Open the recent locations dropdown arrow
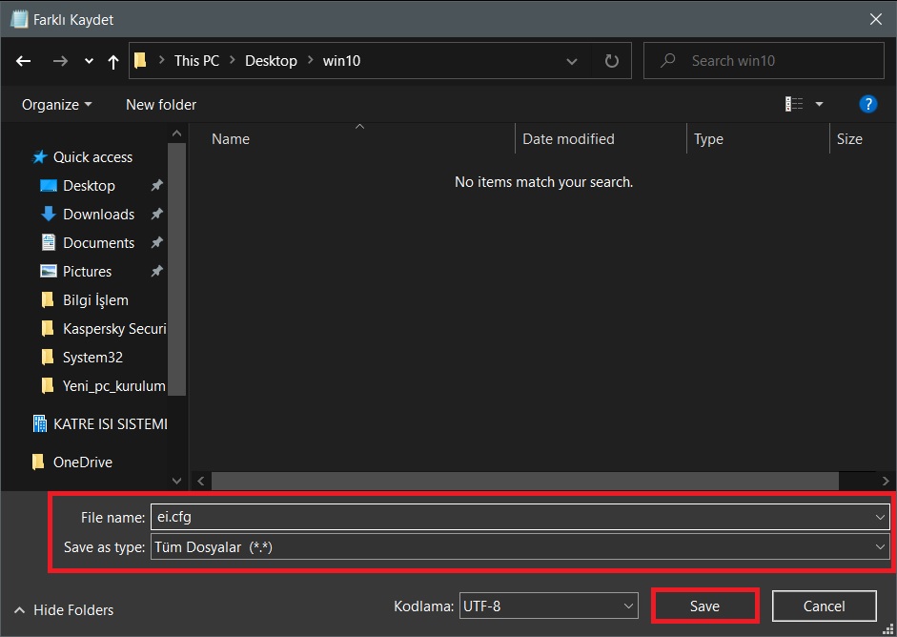Image resolution: width=897 pixels, height=637 pixels. pos(89,61)
